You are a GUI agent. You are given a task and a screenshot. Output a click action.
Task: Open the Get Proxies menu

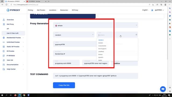coord(41,10)
